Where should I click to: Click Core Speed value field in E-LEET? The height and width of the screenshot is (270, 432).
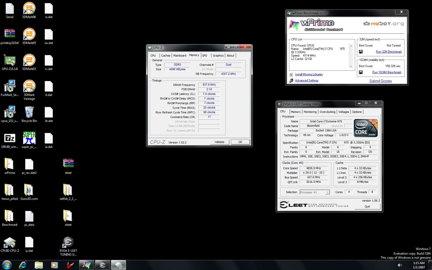pyautogui.click(x=313, y=168)
